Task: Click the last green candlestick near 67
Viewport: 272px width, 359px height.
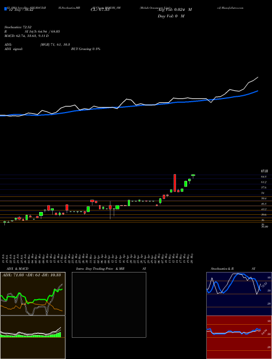Action: (193, 175)
